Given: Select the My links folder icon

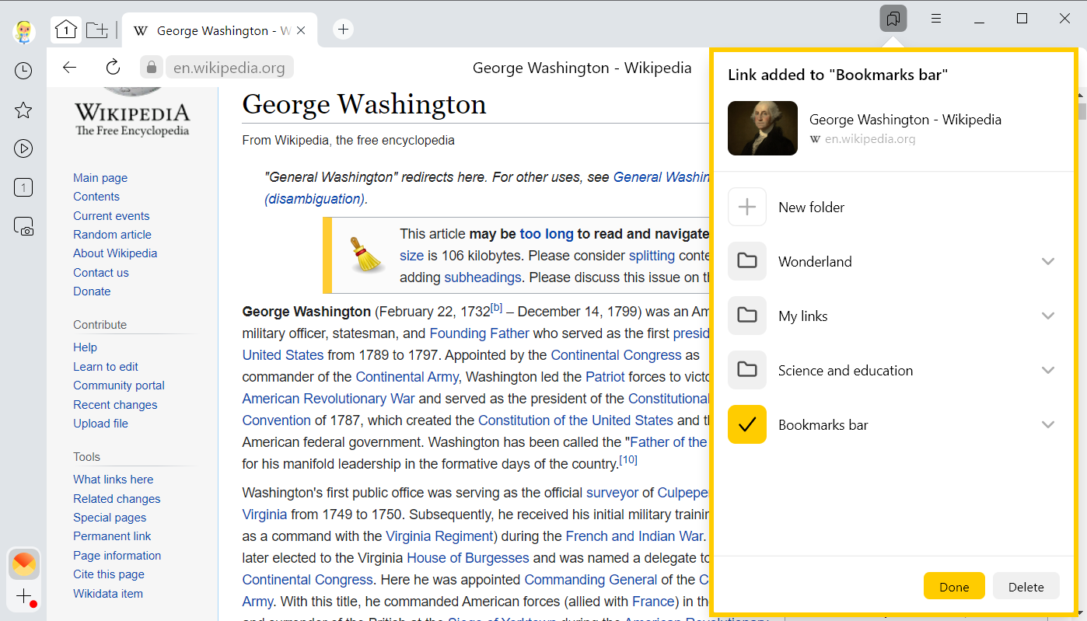Looking at the screenshot, I should pos(747,316).
